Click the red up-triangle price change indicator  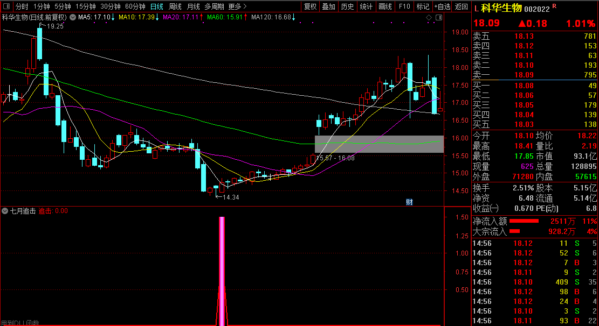coord(522,24)
